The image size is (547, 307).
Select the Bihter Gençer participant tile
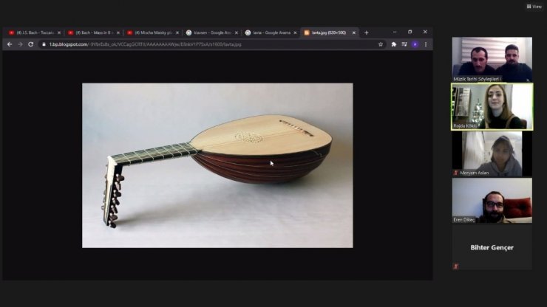(x=492, y=247)
